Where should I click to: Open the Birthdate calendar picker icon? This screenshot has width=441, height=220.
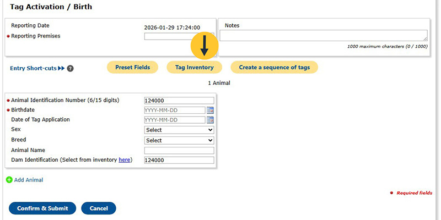(x=210, y=110)
